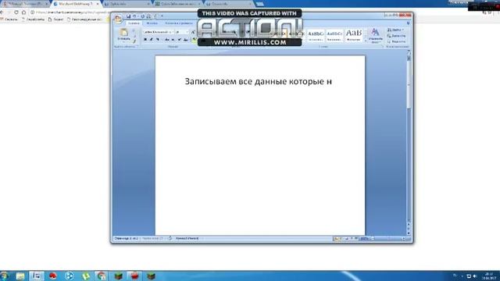Click the proofing check icon in status bar
Viewport: 500px width, 281px height.
(170, 238)
